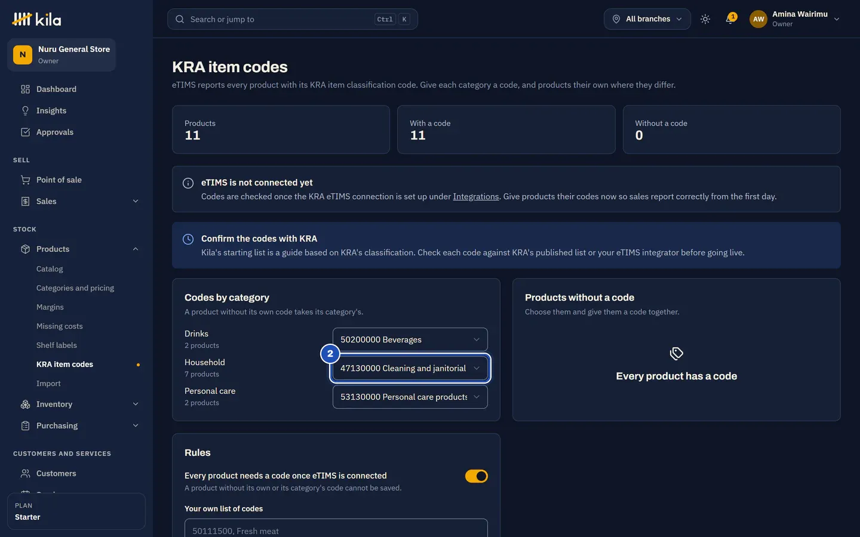Click the Sales receipt icon
Viewport: 860px width, 537px height.
click(x=25, y=201)
